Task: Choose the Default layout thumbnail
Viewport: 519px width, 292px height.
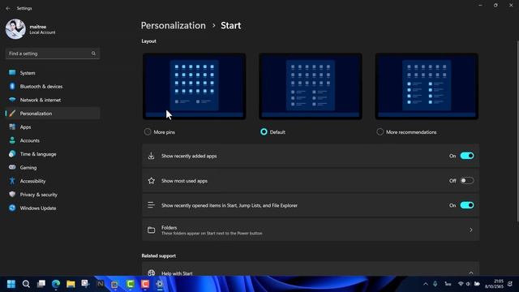Action: (x=311, y=86)
